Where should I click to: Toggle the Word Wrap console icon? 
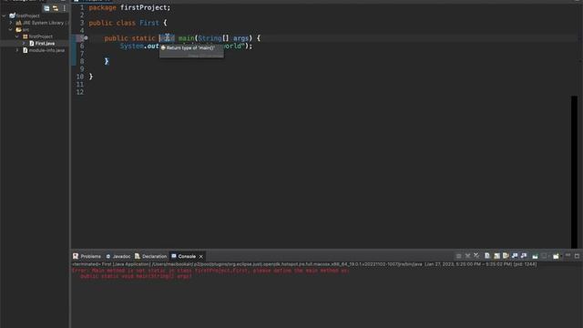pos(506,256)
